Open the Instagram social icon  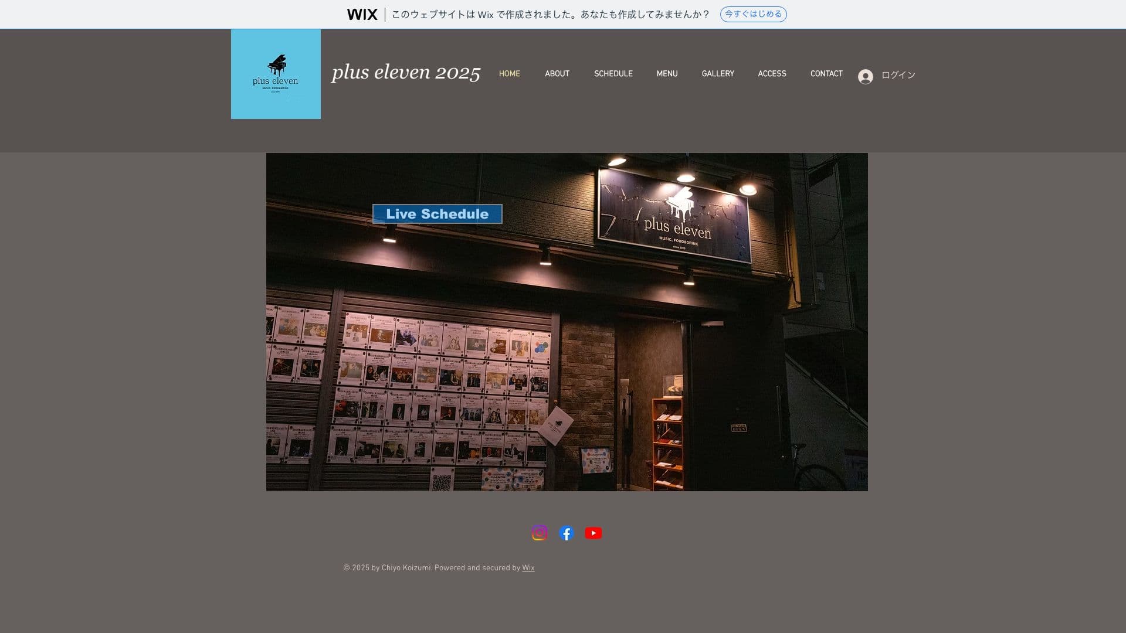click(x=539, y=533)
